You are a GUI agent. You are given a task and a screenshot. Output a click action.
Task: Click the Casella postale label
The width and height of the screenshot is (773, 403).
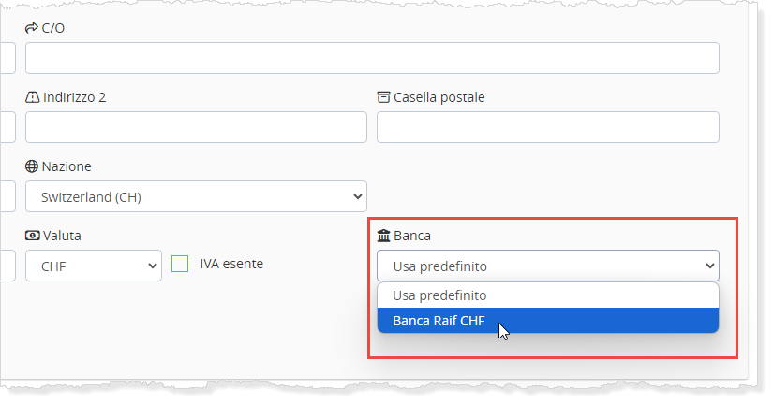439,97
